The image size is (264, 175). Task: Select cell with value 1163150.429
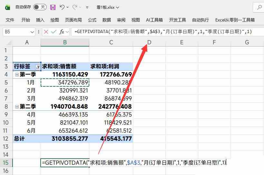pyautogui.click(x=65, y=74)
